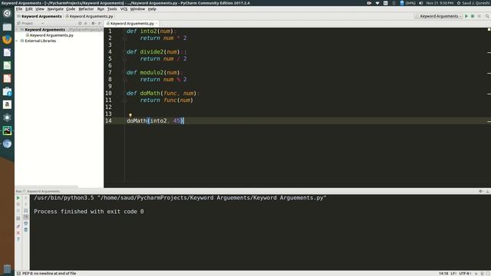The height and width of the screenshot is (276, 491).
Task: Click the PyCharm icon in Ubuntu launcher
Action: click(x=7, y=130)
